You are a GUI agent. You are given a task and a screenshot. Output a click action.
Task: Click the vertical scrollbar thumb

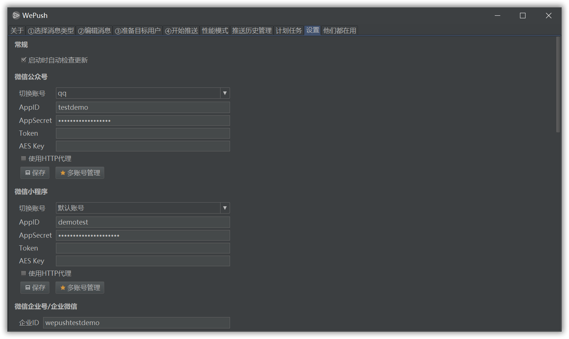(x=558, y=84)
